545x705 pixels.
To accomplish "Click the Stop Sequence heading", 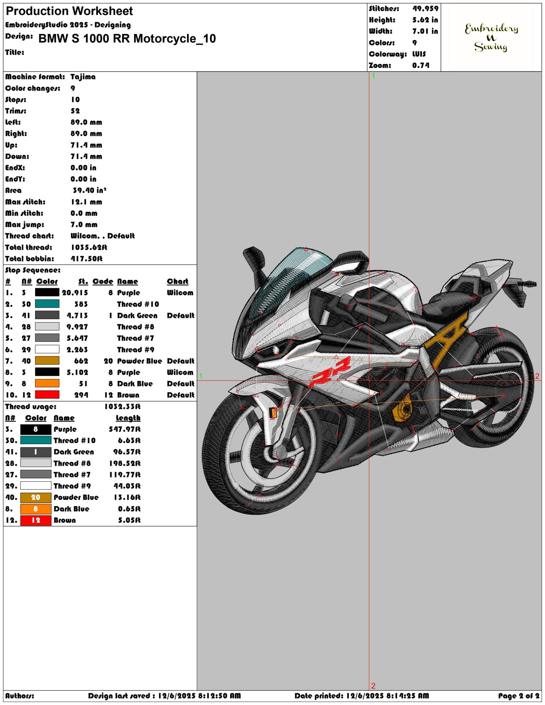I will (x=33, y=270).
